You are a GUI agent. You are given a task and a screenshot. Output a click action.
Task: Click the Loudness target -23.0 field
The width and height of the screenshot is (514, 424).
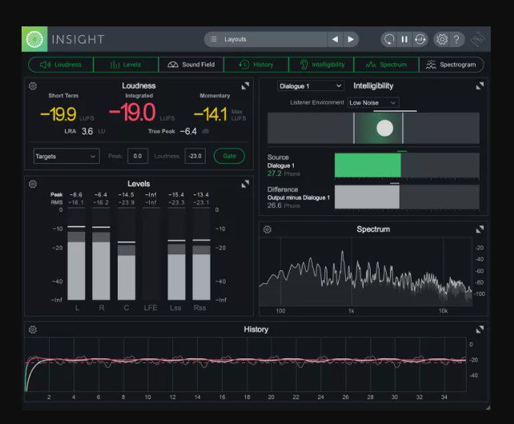point(195,156)
